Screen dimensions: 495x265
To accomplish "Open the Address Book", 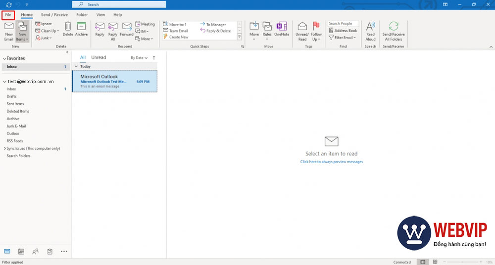I will click(343, 31).
